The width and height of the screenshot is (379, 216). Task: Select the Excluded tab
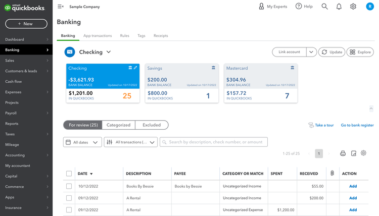coord(152,125)
